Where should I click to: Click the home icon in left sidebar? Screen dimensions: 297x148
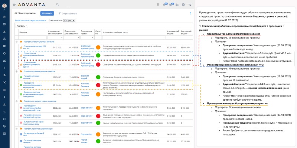tap(4, 16)
